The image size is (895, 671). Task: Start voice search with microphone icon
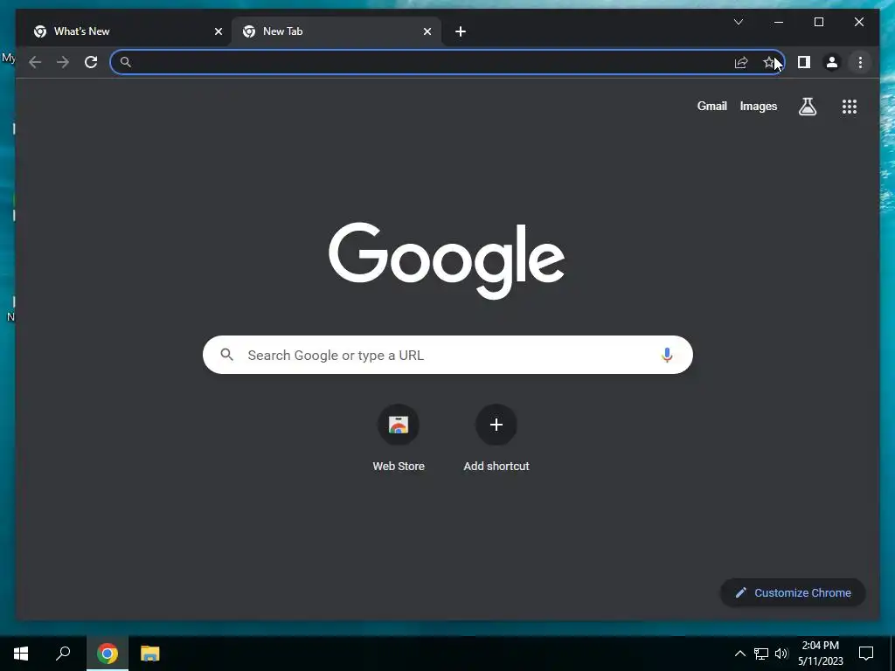tap(667, 355)
